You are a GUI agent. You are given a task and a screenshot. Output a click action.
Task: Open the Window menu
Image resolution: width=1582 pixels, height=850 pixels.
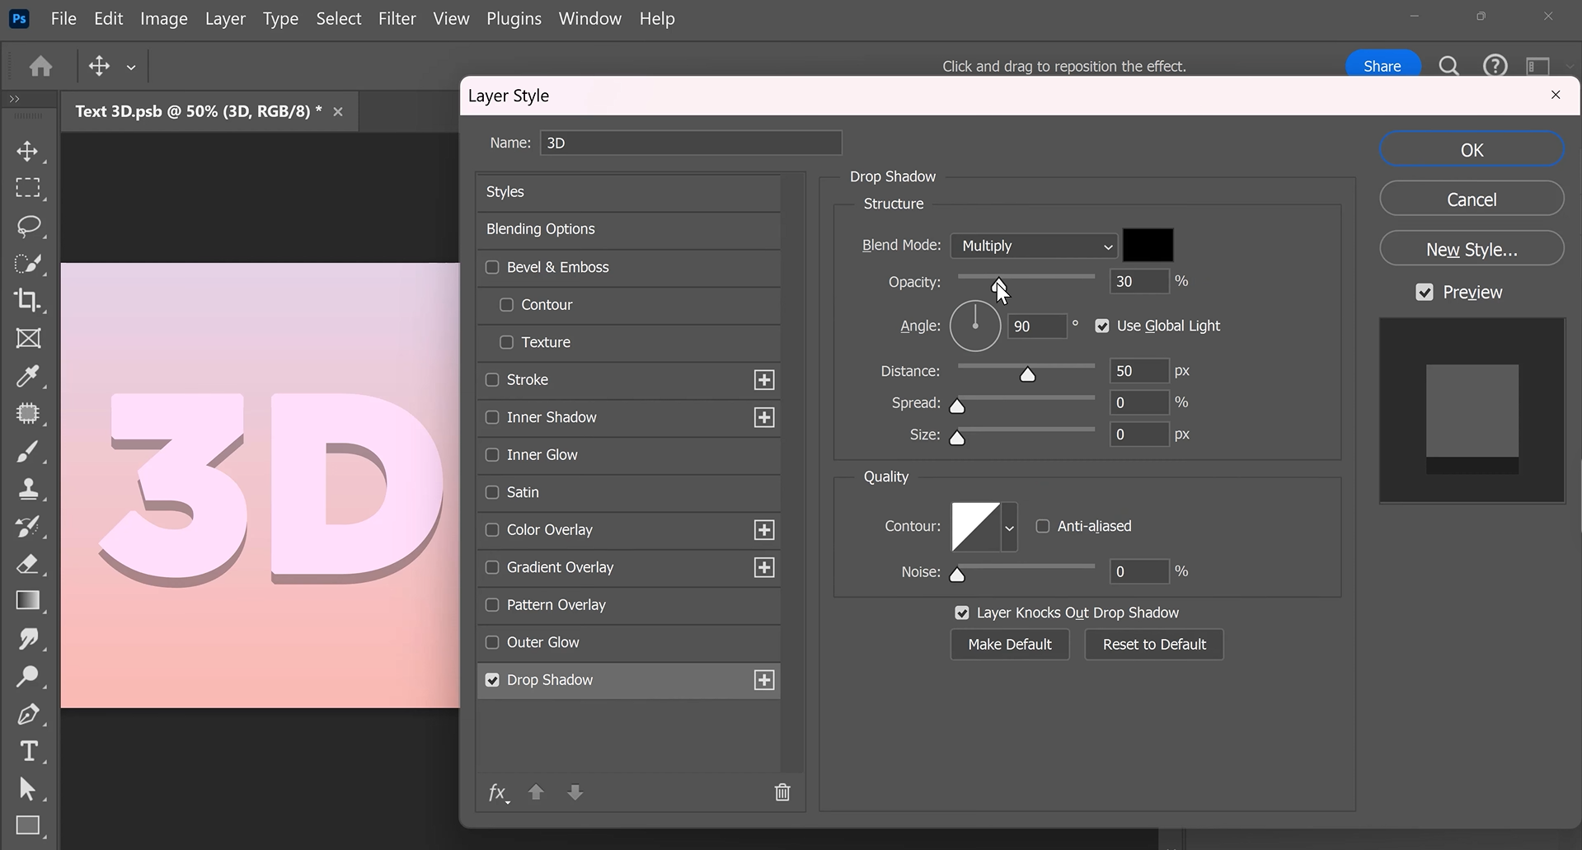[x=589, y=18]
